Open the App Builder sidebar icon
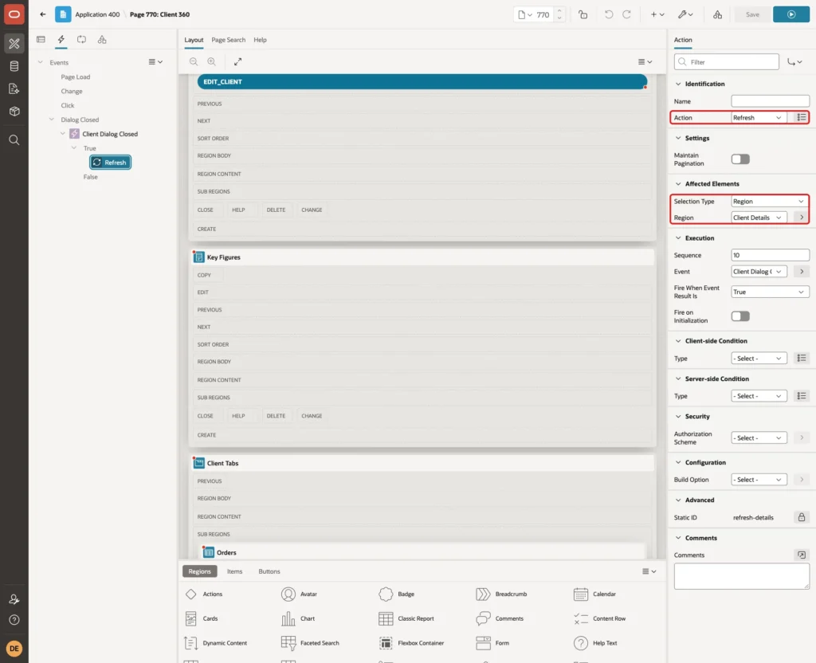 [14, 43]
